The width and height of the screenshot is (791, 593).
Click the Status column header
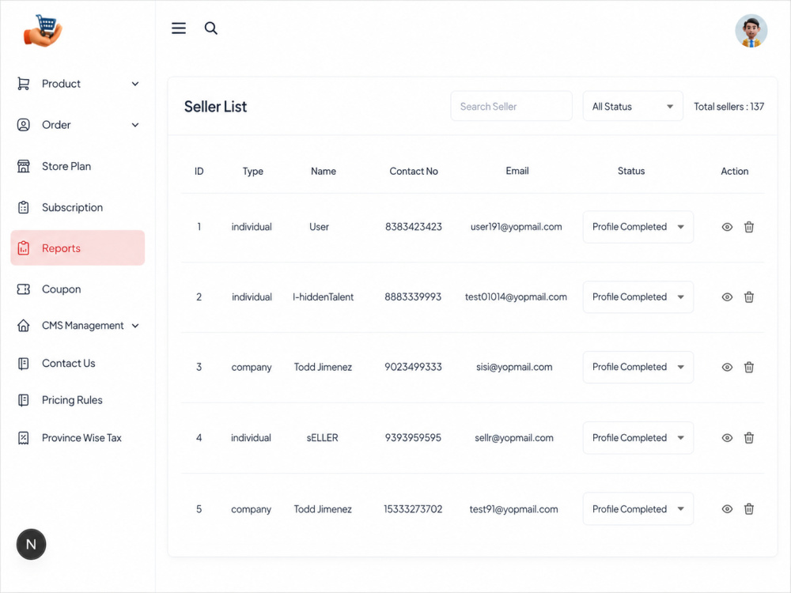631,171
